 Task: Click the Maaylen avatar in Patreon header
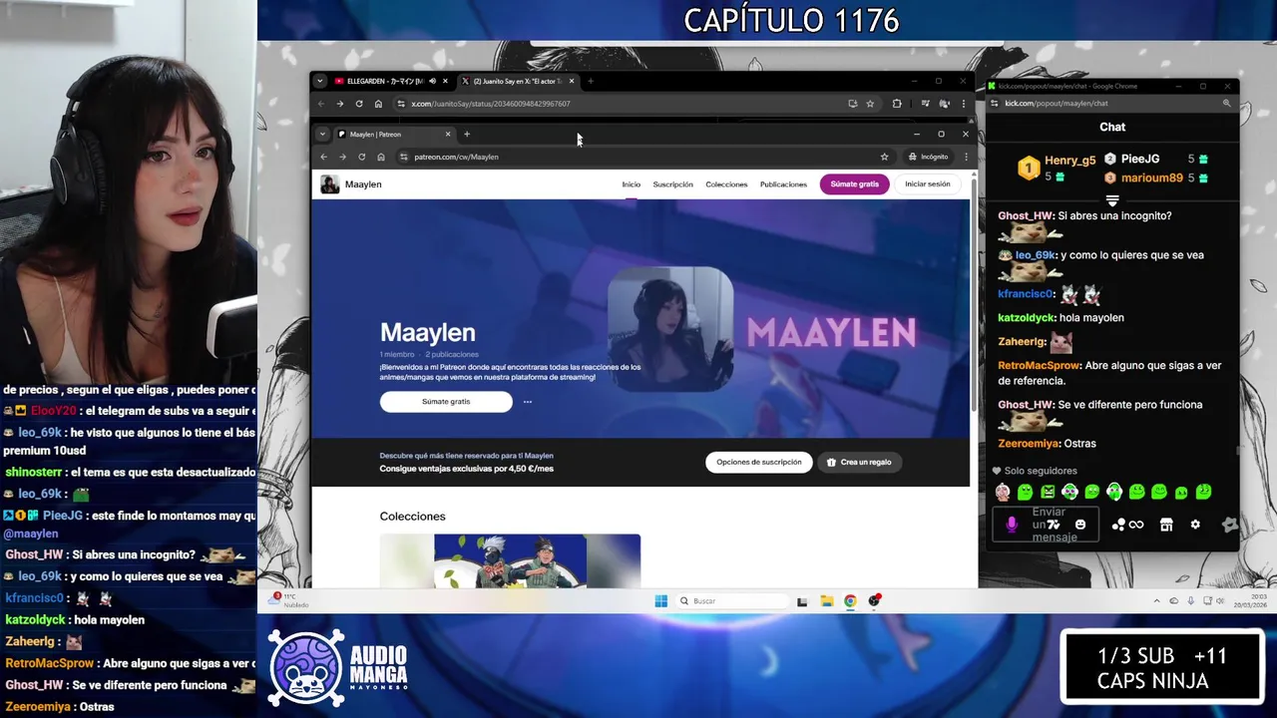click(329, 184)
